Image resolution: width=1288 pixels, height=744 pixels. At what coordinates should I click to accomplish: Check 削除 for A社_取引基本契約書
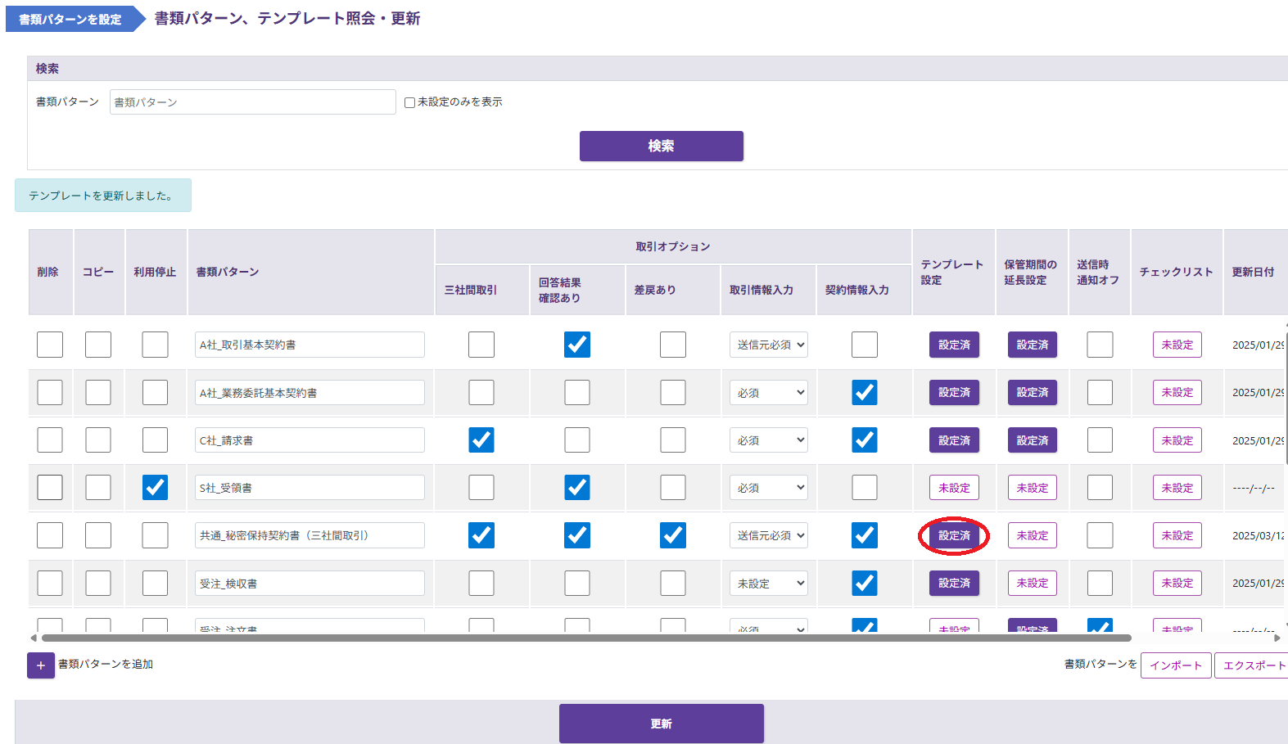[50, 345]
